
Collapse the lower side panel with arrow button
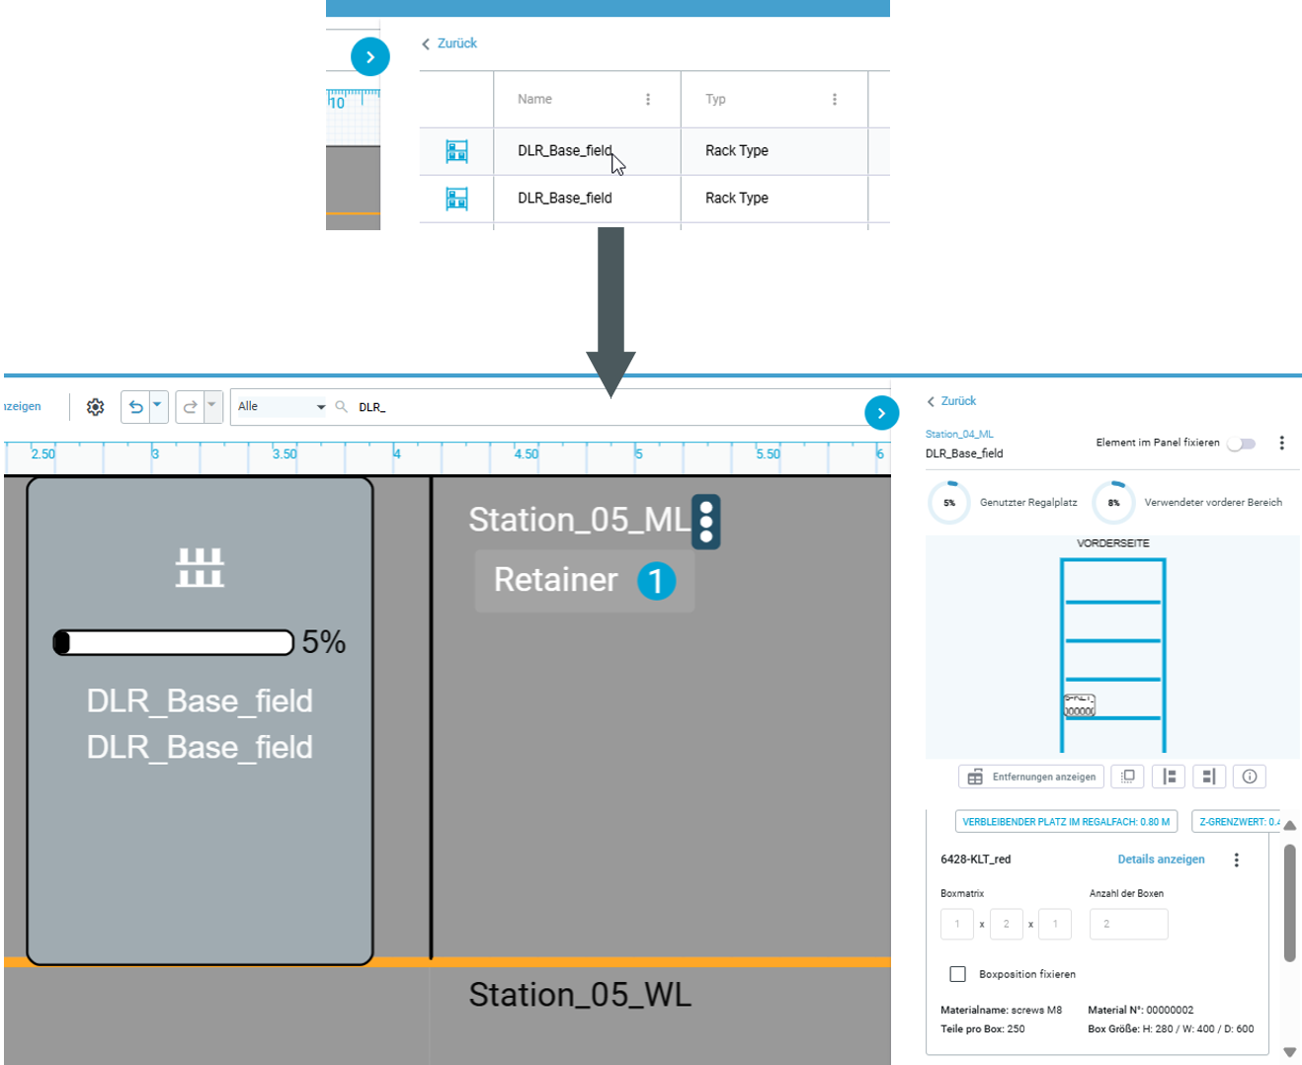click(881, 413)
